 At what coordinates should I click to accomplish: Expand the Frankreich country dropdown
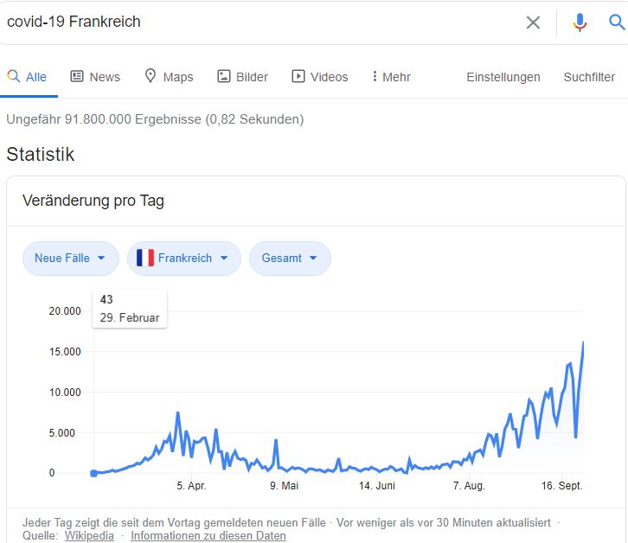pyautogui.click(x=184, y=259)
